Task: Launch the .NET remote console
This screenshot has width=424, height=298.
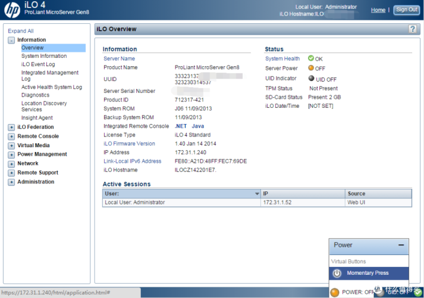Action: point(181,126)
